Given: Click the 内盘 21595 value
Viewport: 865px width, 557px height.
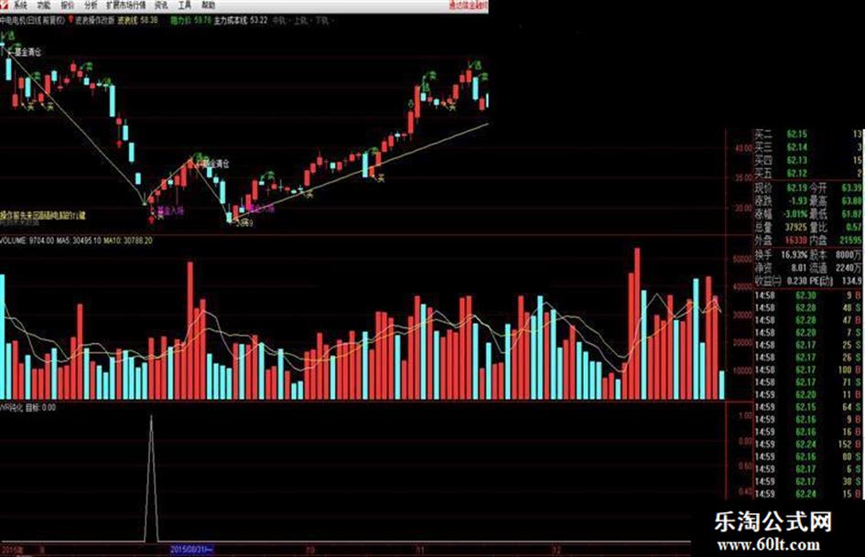Looking at the screenshot, I should point(850,241).
